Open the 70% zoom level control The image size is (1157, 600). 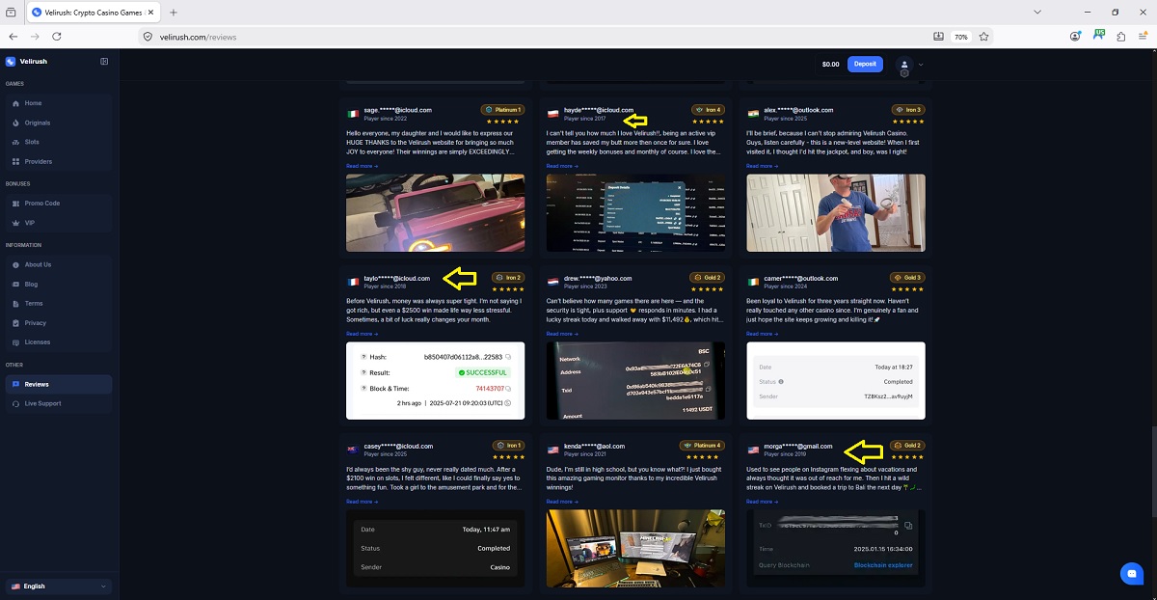[961, 37]
